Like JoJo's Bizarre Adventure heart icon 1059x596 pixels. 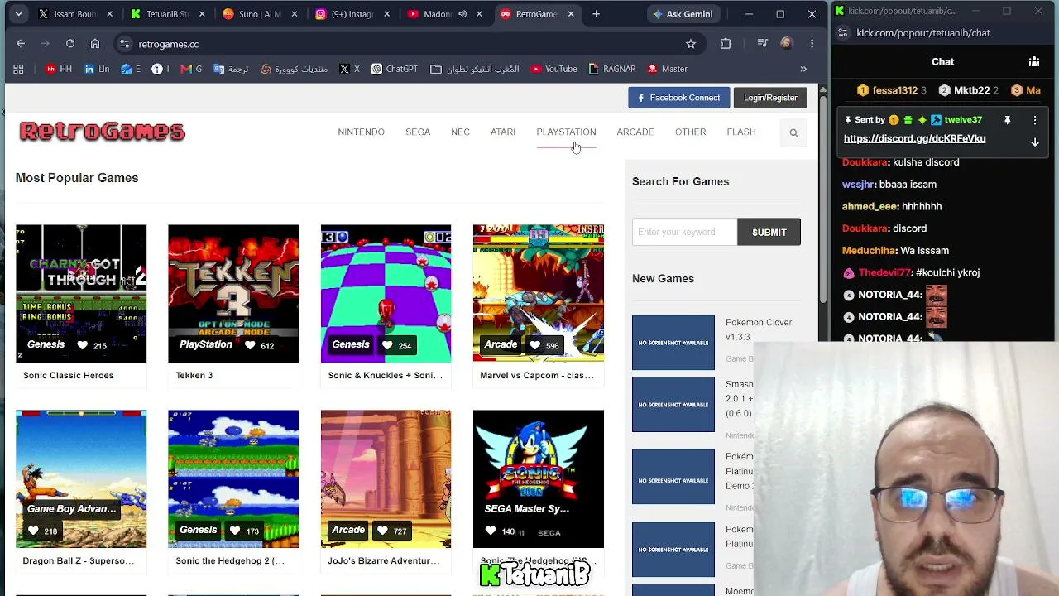(382, 530)
